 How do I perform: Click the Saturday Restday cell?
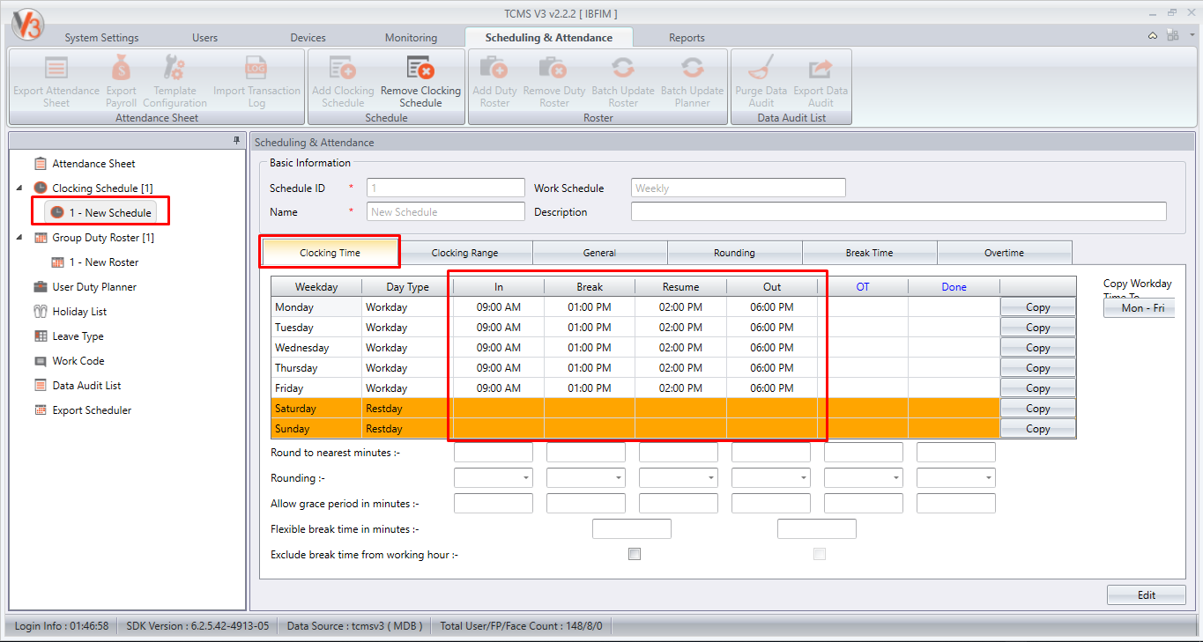(x=405, y=409)
